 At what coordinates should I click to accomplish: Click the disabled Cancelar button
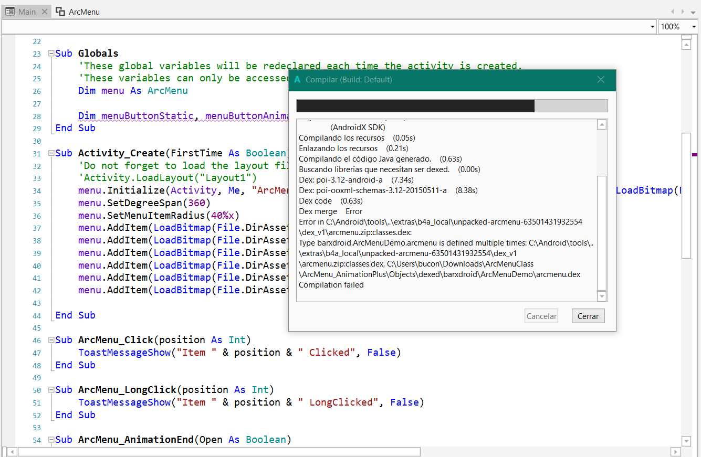(x=541, y=316)
